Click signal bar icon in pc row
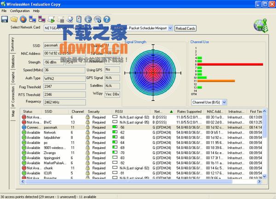Viewport: 276px width, 199px height. pyautogui.click(x=115, y=142)
